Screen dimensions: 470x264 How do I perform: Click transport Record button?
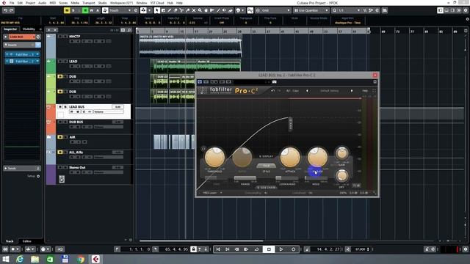click(x=293, y=249)
